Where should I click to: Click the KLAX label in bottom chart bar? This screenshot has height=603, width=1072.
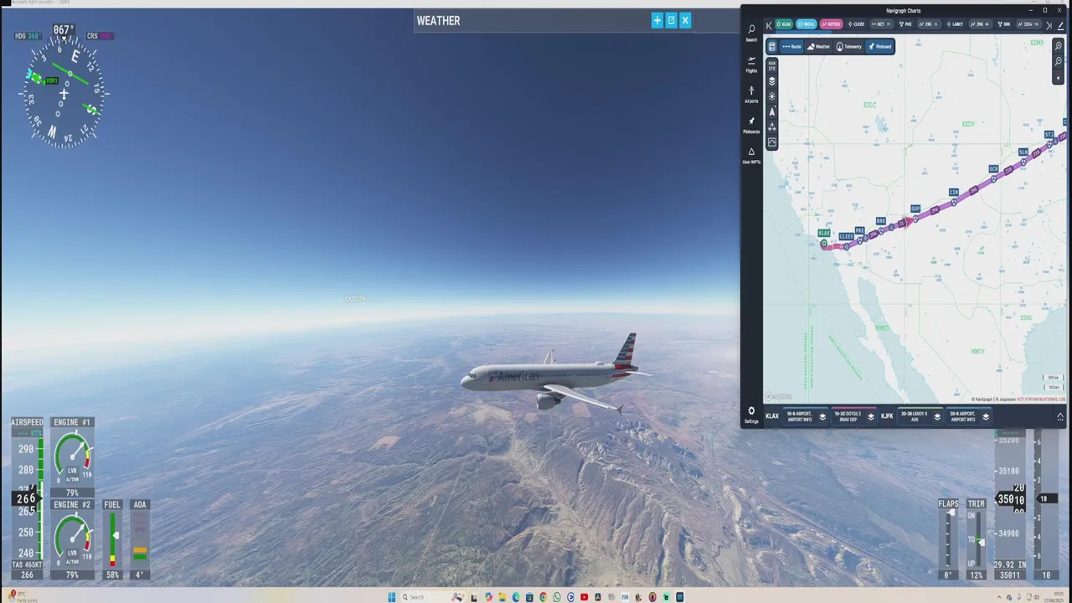coord(772,416)
